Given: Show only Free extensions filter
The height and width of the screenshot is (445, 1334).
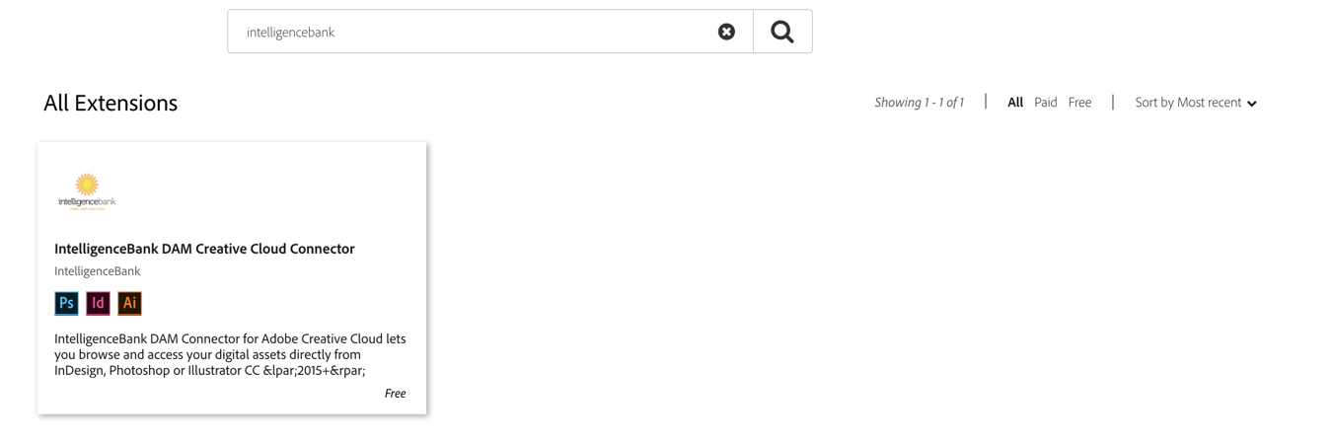Looking at the screenshot, I should point(1079,103).
